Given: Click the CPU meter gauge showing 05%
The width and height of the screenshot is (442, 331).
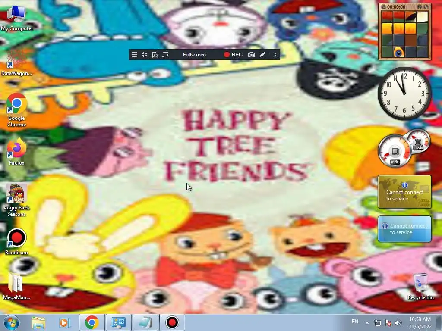Looking at the screenshot, I should click(x=395, y=151).
